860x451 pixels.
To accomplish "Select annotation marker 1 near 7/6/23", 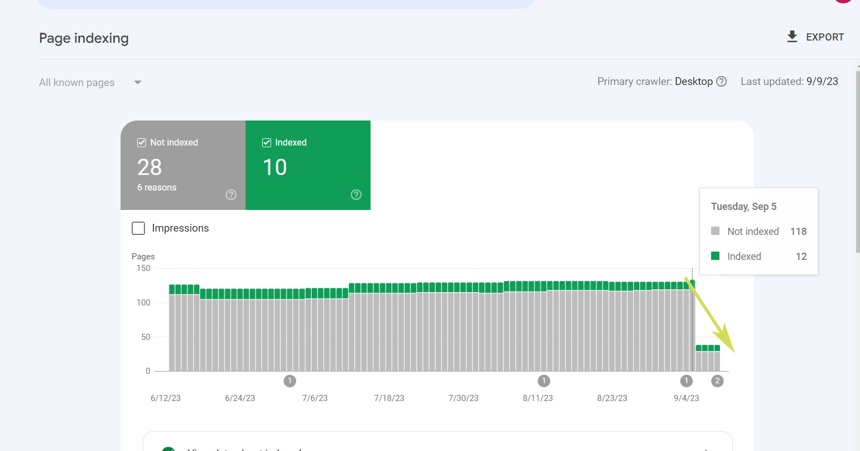I will (289, 381).
